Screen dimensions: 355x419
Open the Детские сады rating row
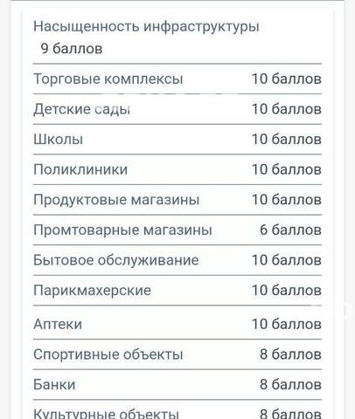tap(177, 109)
